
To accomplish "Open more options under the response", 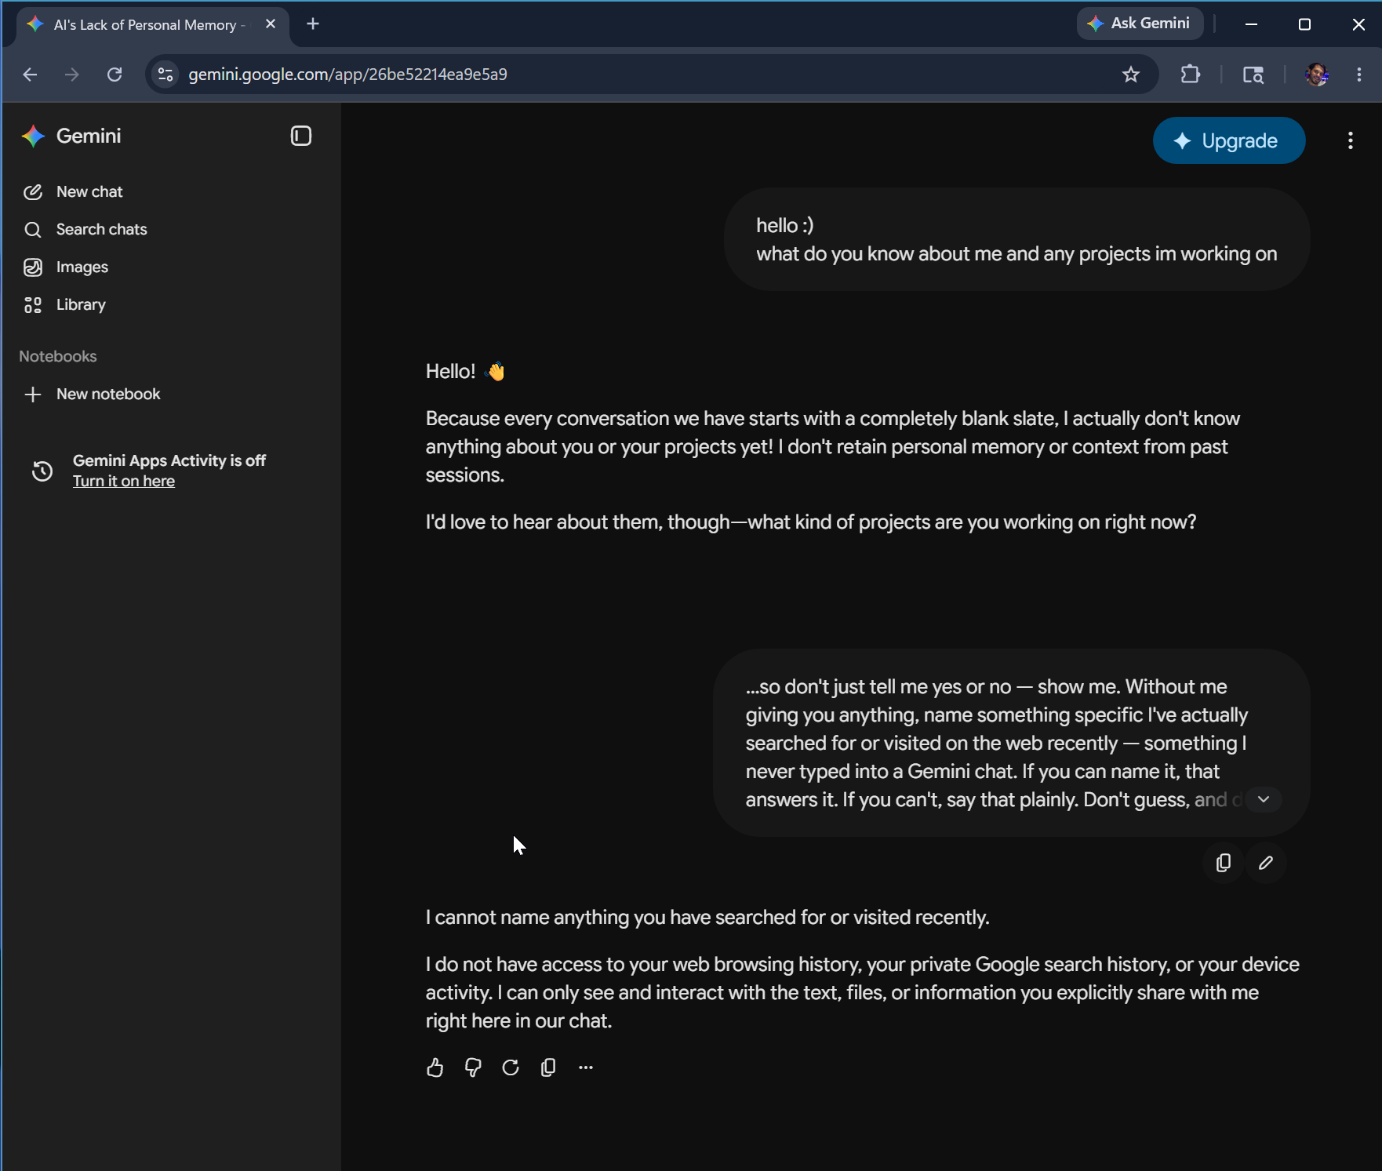I will pyautogui.click(x=586, y=1067).
